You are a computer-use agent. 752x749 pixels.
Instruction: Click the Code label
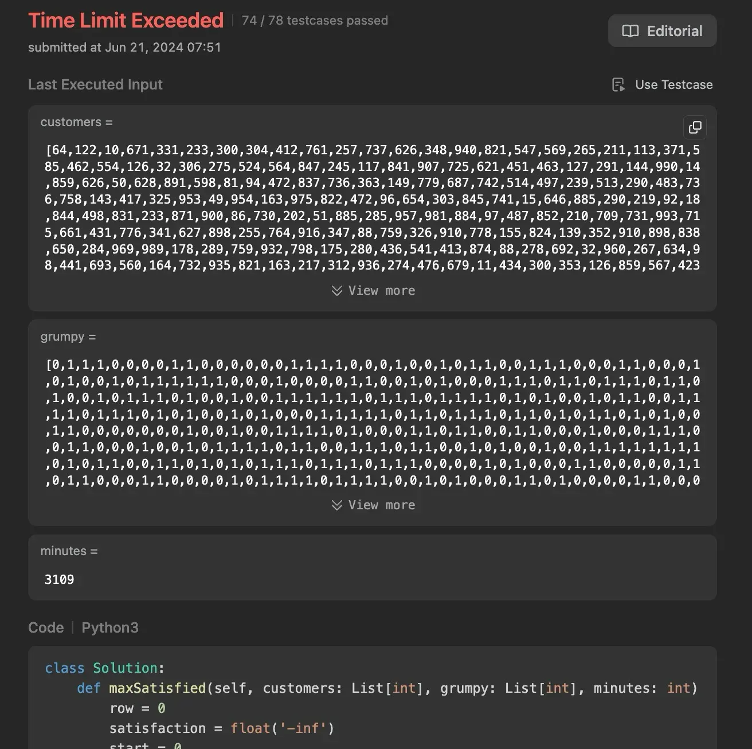46,628
